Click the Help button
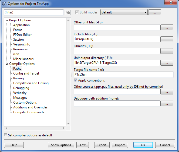Screen dimensions: 179x152 [14, 145]
